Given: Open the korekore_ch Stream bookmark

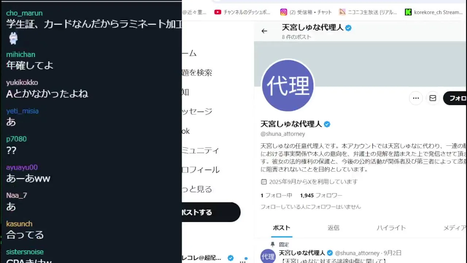Looking at the screenshot, I should tap(434, 12).
